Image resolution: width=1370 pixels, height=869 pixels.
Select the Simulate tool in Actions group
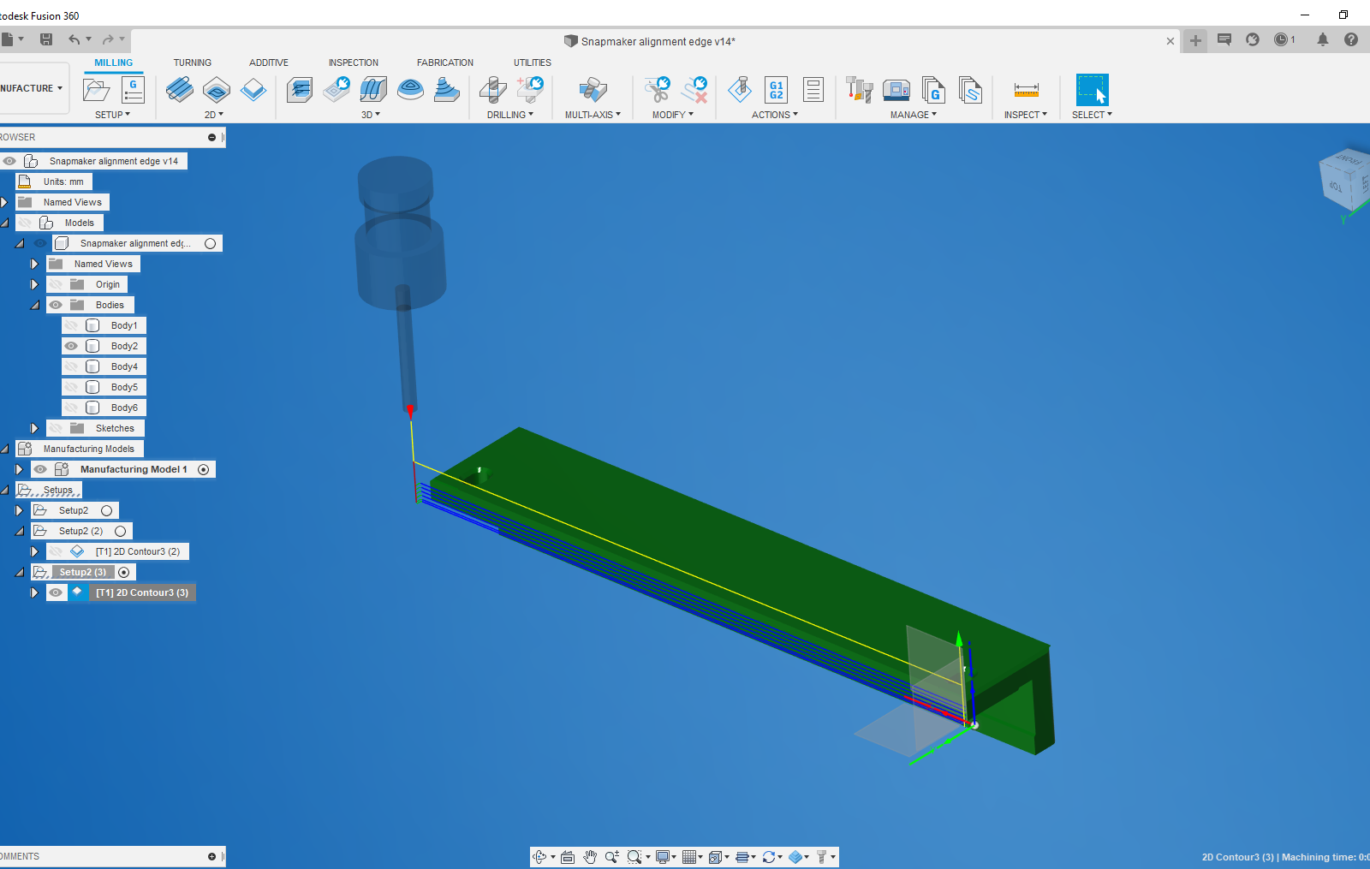coord(740,89)
